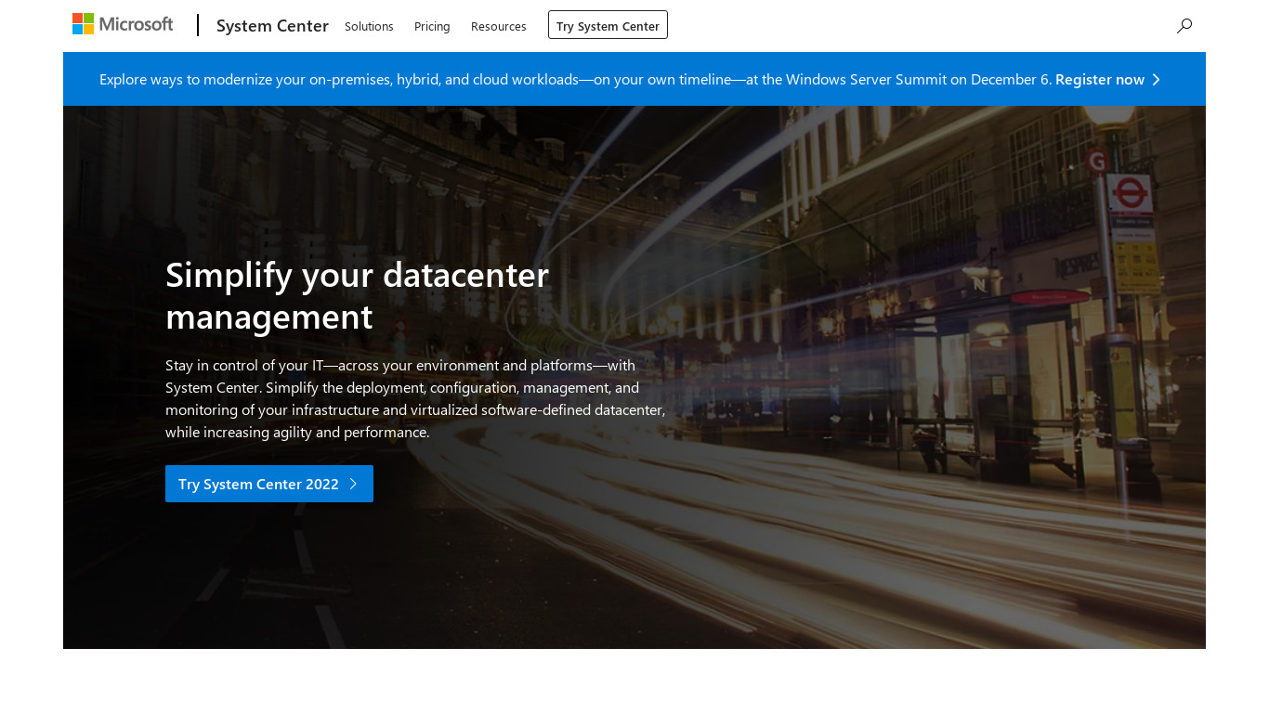Open the Resources menu
Screen dimensions: 1269x713
[499, 26]
